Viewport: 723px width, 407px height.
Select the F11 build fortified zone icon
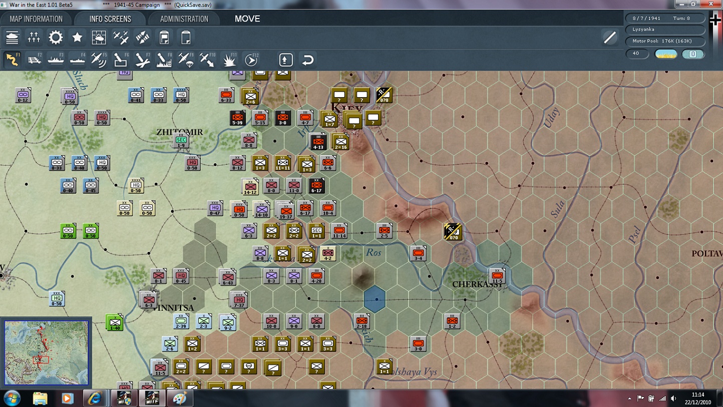point(229,60)
